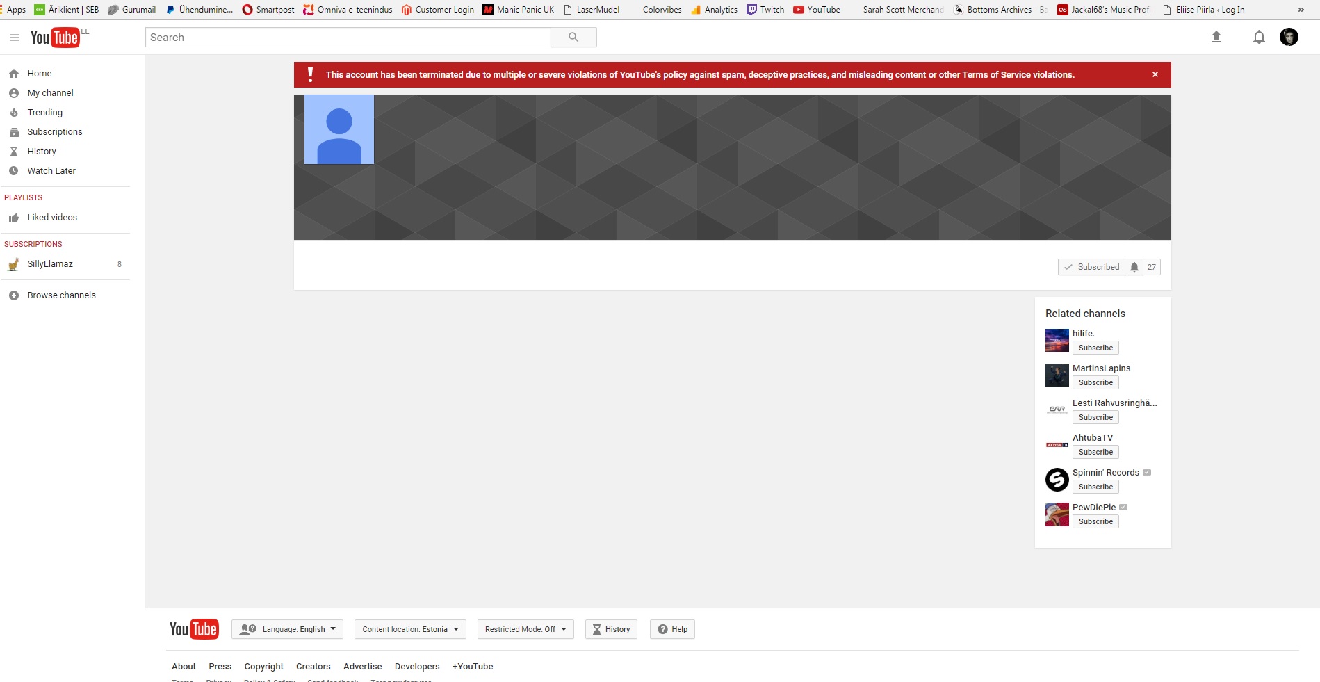Click the footer YouTube logo
This screenshot has width=1320, height=682.
pos(194,629)
